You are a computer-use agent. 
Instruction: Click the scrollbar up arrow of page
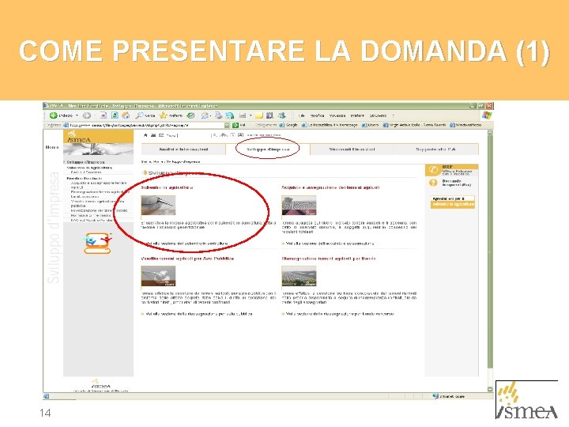(x=490, y=133)
